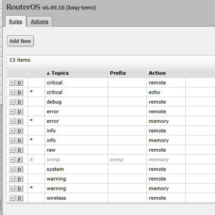Click minus button on info memory rule
This screenshot has width=215, height=215.
coord(12,140)
